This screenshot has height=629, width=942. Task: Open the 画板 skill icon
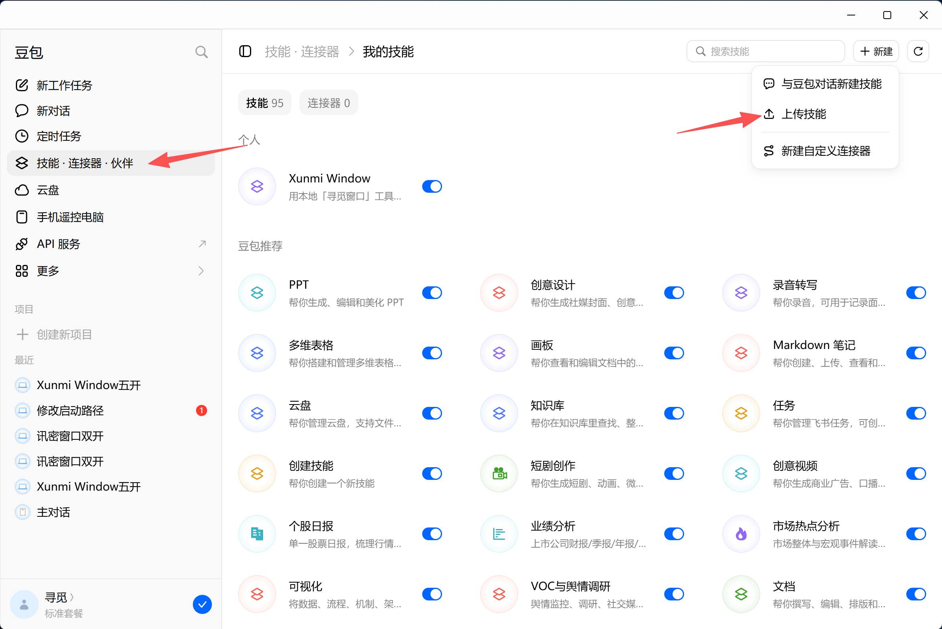click(499, 353)
